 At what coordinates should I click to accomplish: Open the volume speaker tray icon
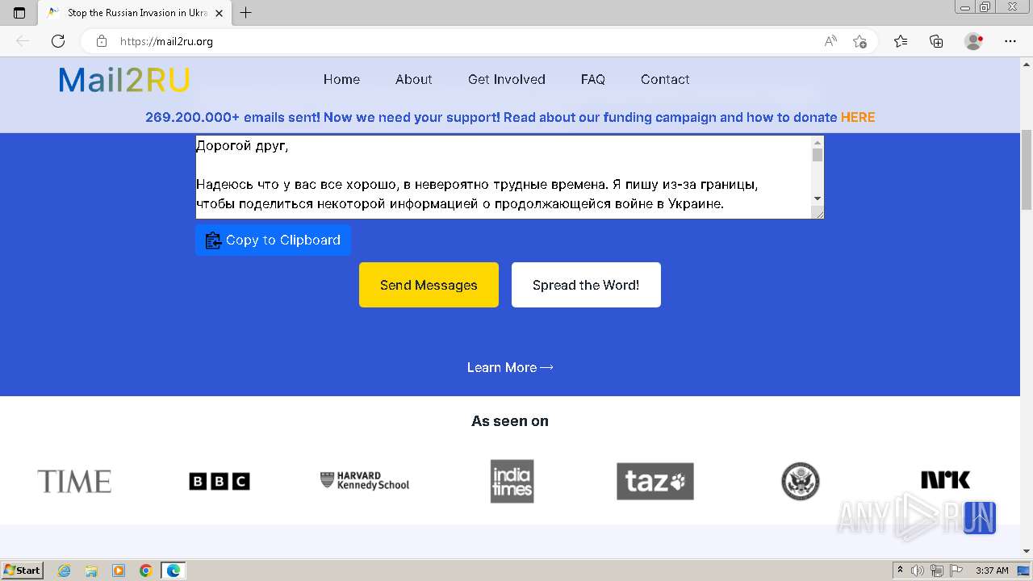pos(918,571)
